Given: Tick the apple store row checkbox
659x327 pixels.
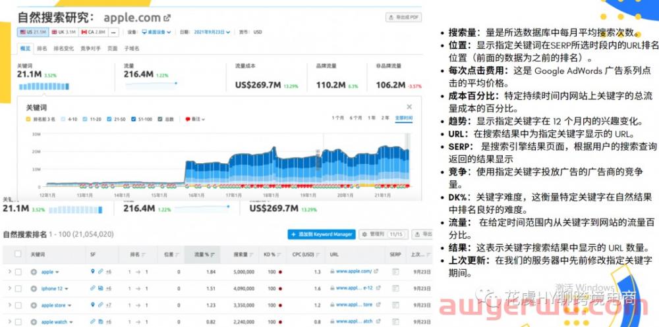Looking at the screenshot, I should click(x=18, y=305).
